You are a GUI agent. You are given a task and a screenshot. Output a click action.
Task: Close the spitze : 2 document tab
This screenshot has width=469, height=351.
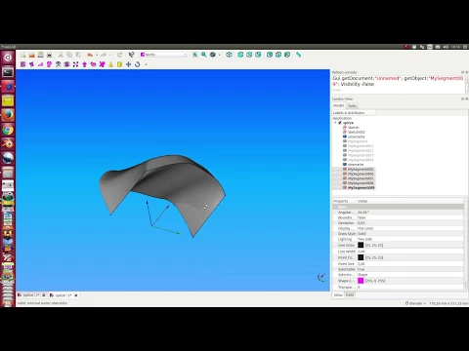pos(76,295)
